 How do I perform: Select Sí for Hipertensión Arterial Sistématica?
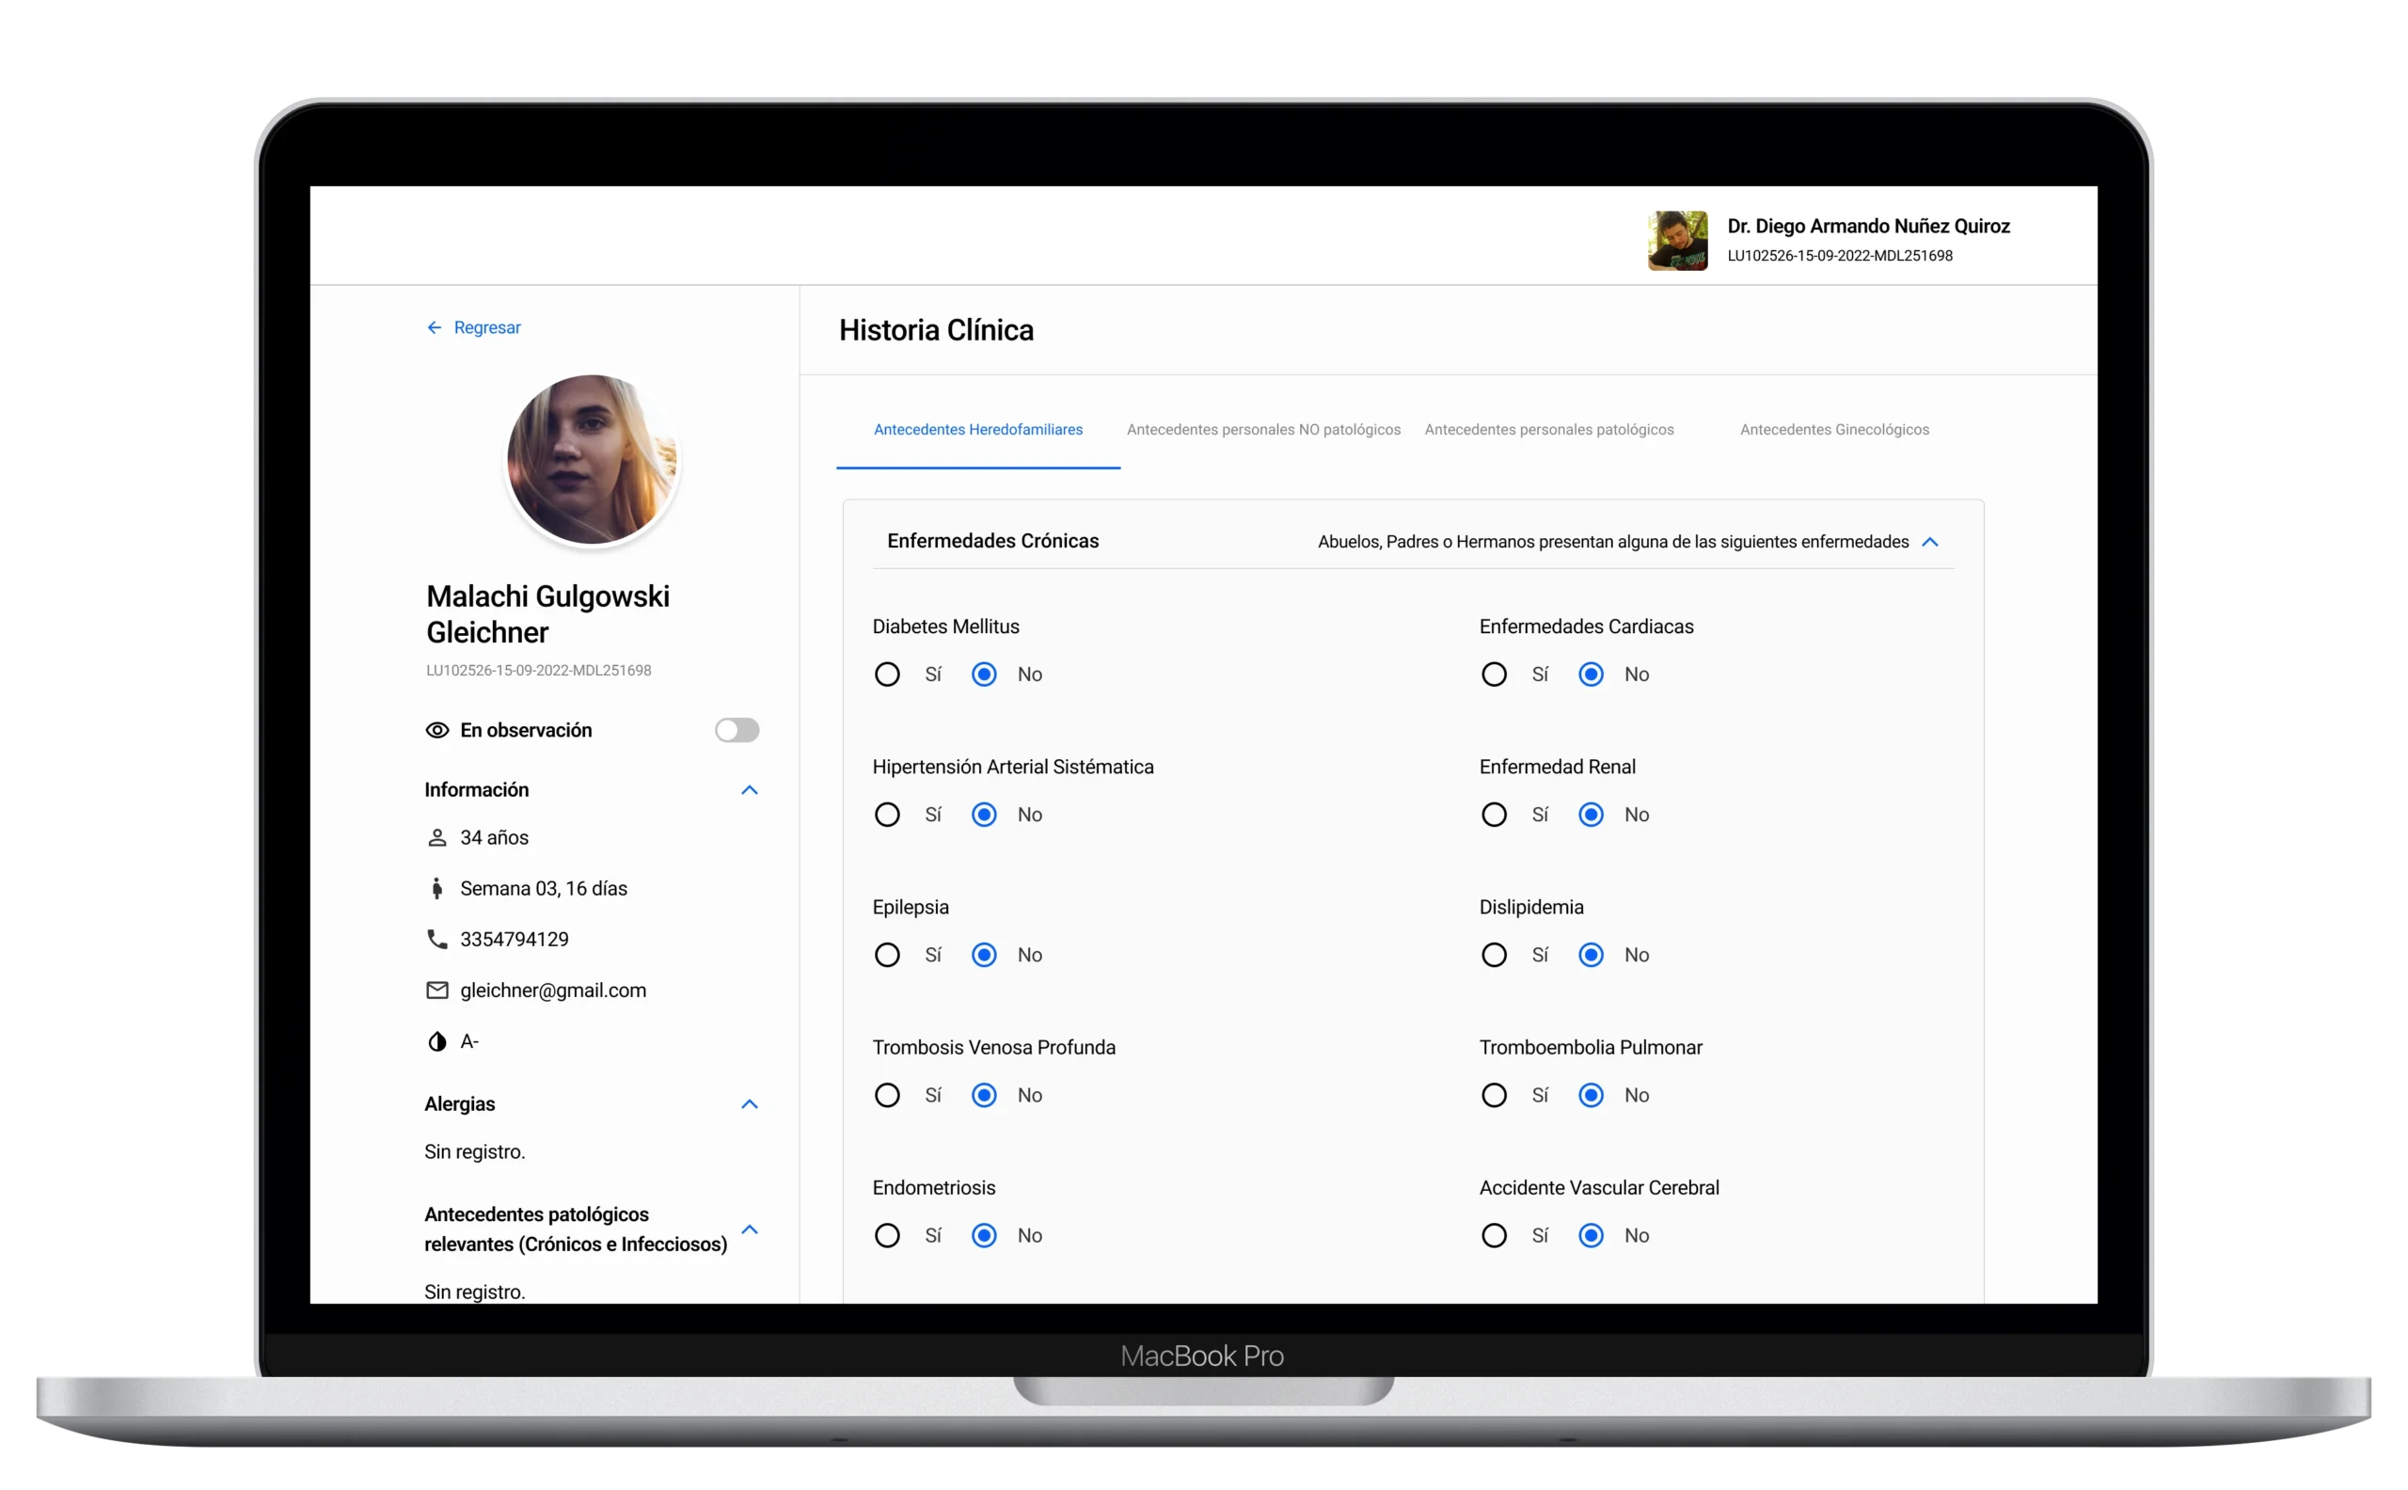point(887,814)
